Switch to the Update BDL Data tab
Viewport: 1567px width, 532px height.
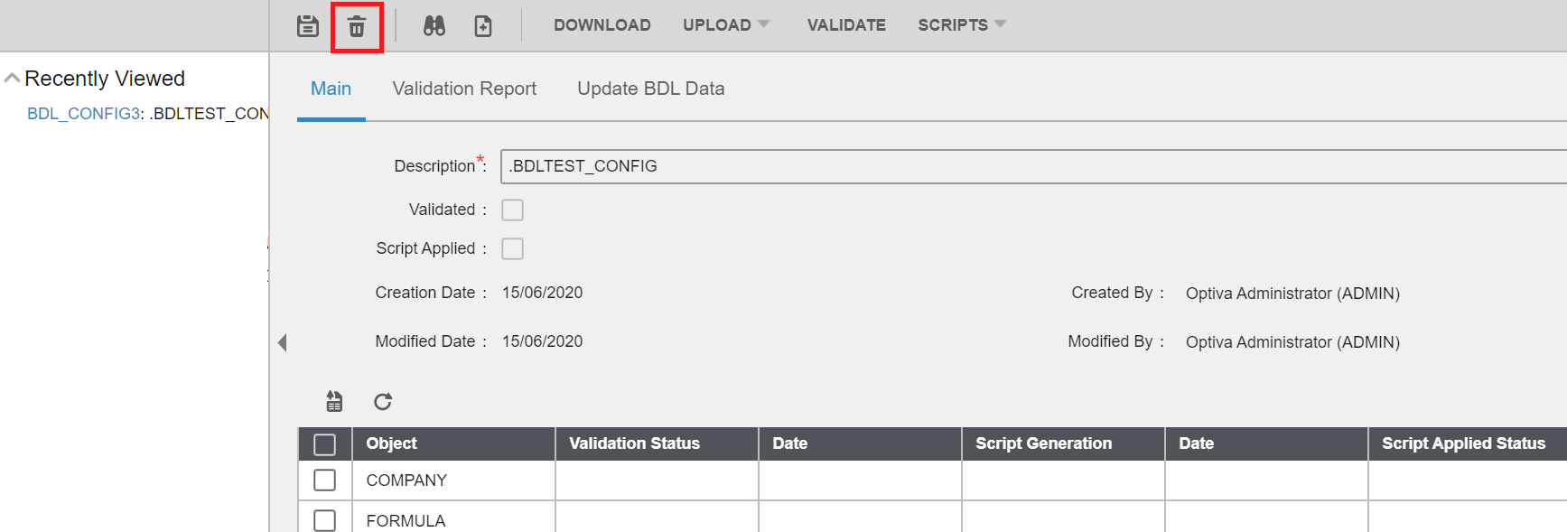point(650,89)
